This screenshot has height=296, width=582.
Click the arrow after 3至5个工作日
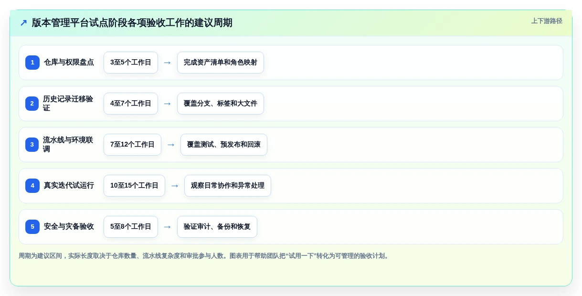[x=168, y=63]
